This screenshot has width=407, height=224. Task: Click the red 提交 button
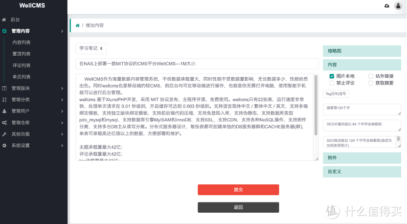238,190
